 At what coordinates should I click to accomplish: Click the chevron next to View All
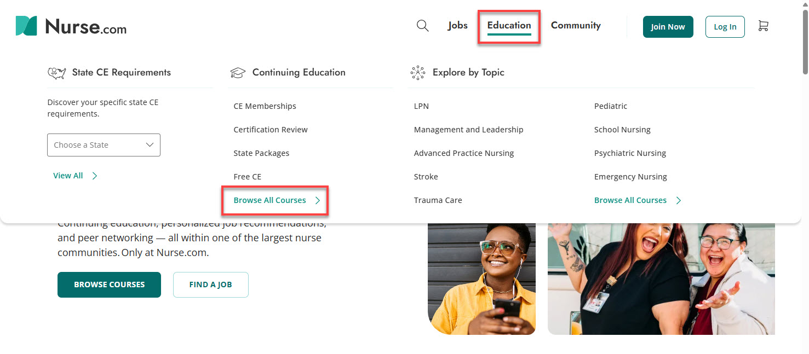coord(94,176)
